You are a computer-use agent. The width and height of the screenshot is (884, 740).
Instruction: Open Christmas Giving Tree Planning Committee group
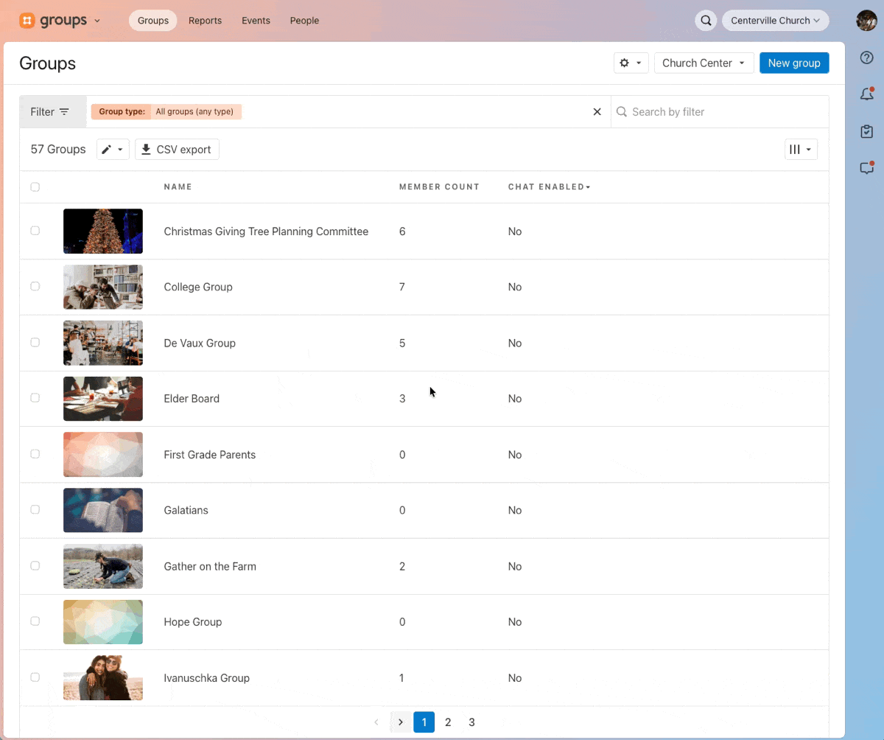266,231
